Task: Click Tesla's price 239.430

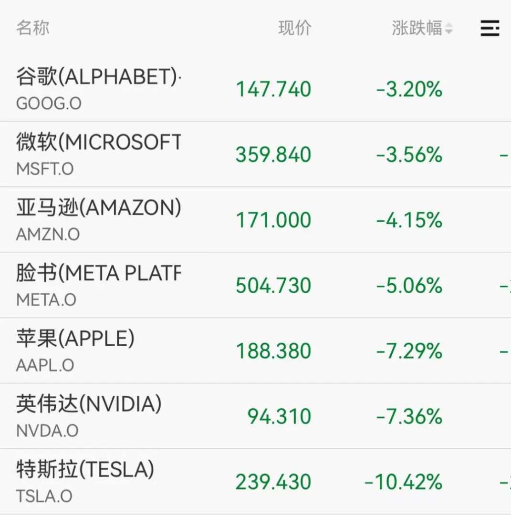Action: (x=273, y=482)
